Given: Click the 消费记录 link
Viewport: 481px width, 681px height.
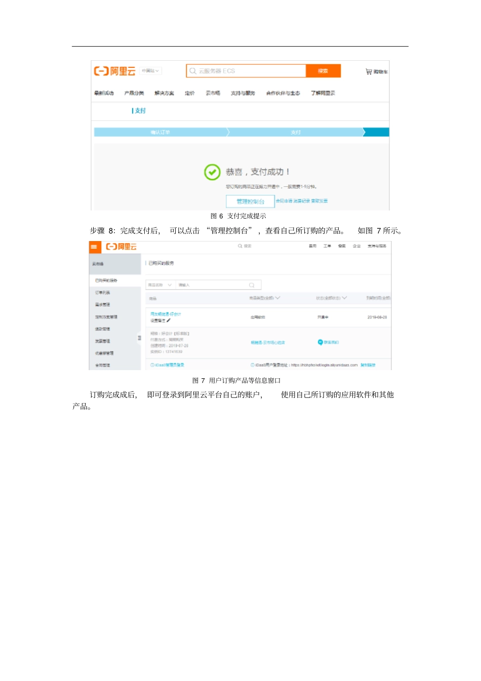Looking at the screenshot, I should [x=302, y=201].
